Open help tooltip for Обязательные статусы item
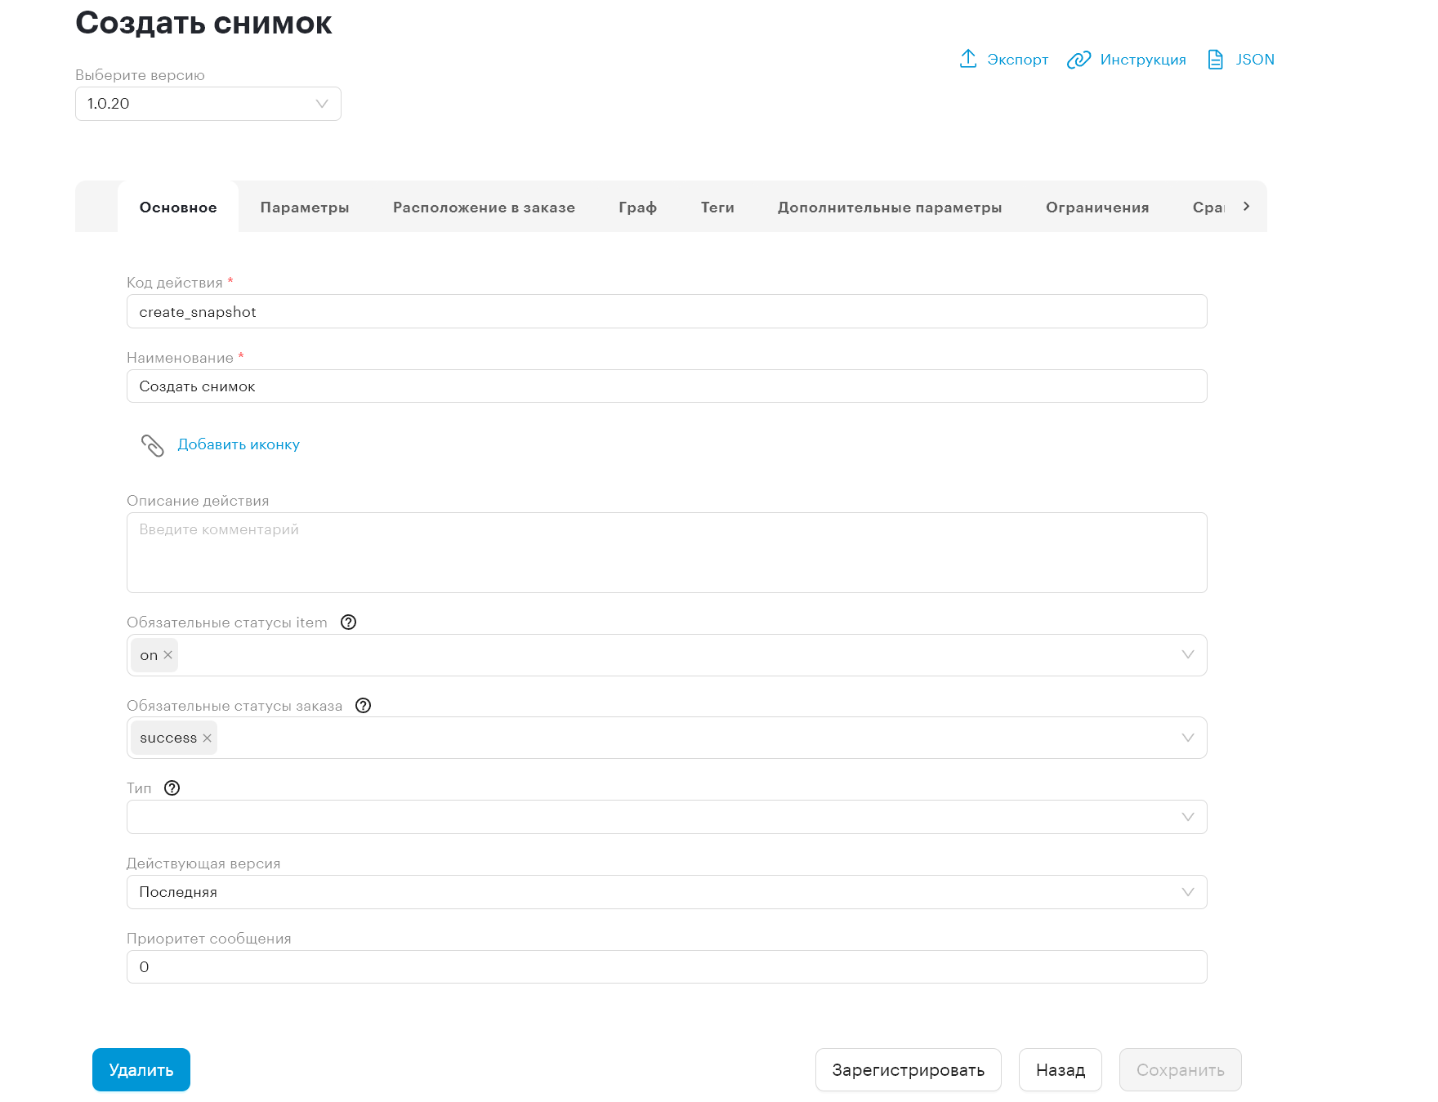The height and width of the screenshot is (1102, 1438). tap(348, 622)
